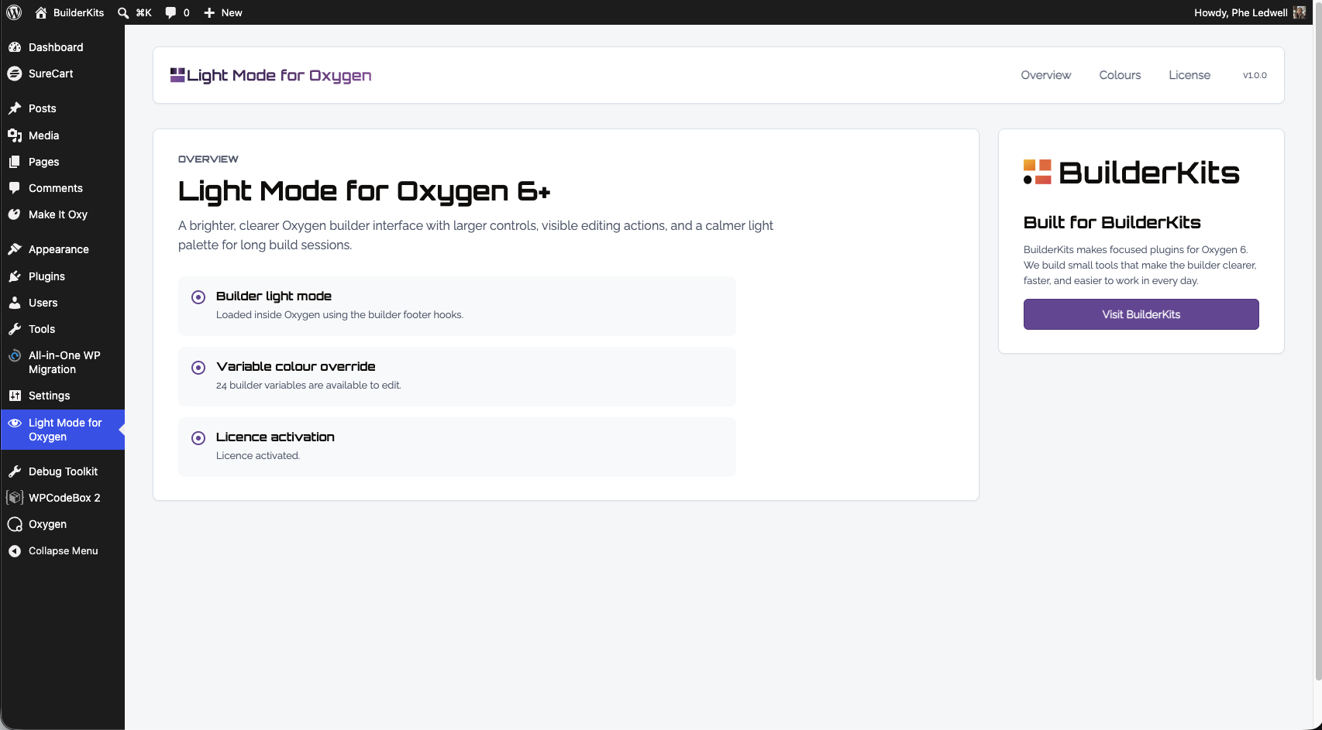
Task: Switch to the Overview tab
Action: 1045,75
